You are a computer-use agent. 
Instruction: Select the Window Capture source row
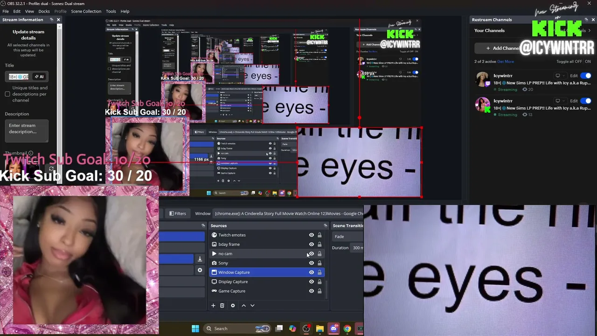click(x=266, y=272)
